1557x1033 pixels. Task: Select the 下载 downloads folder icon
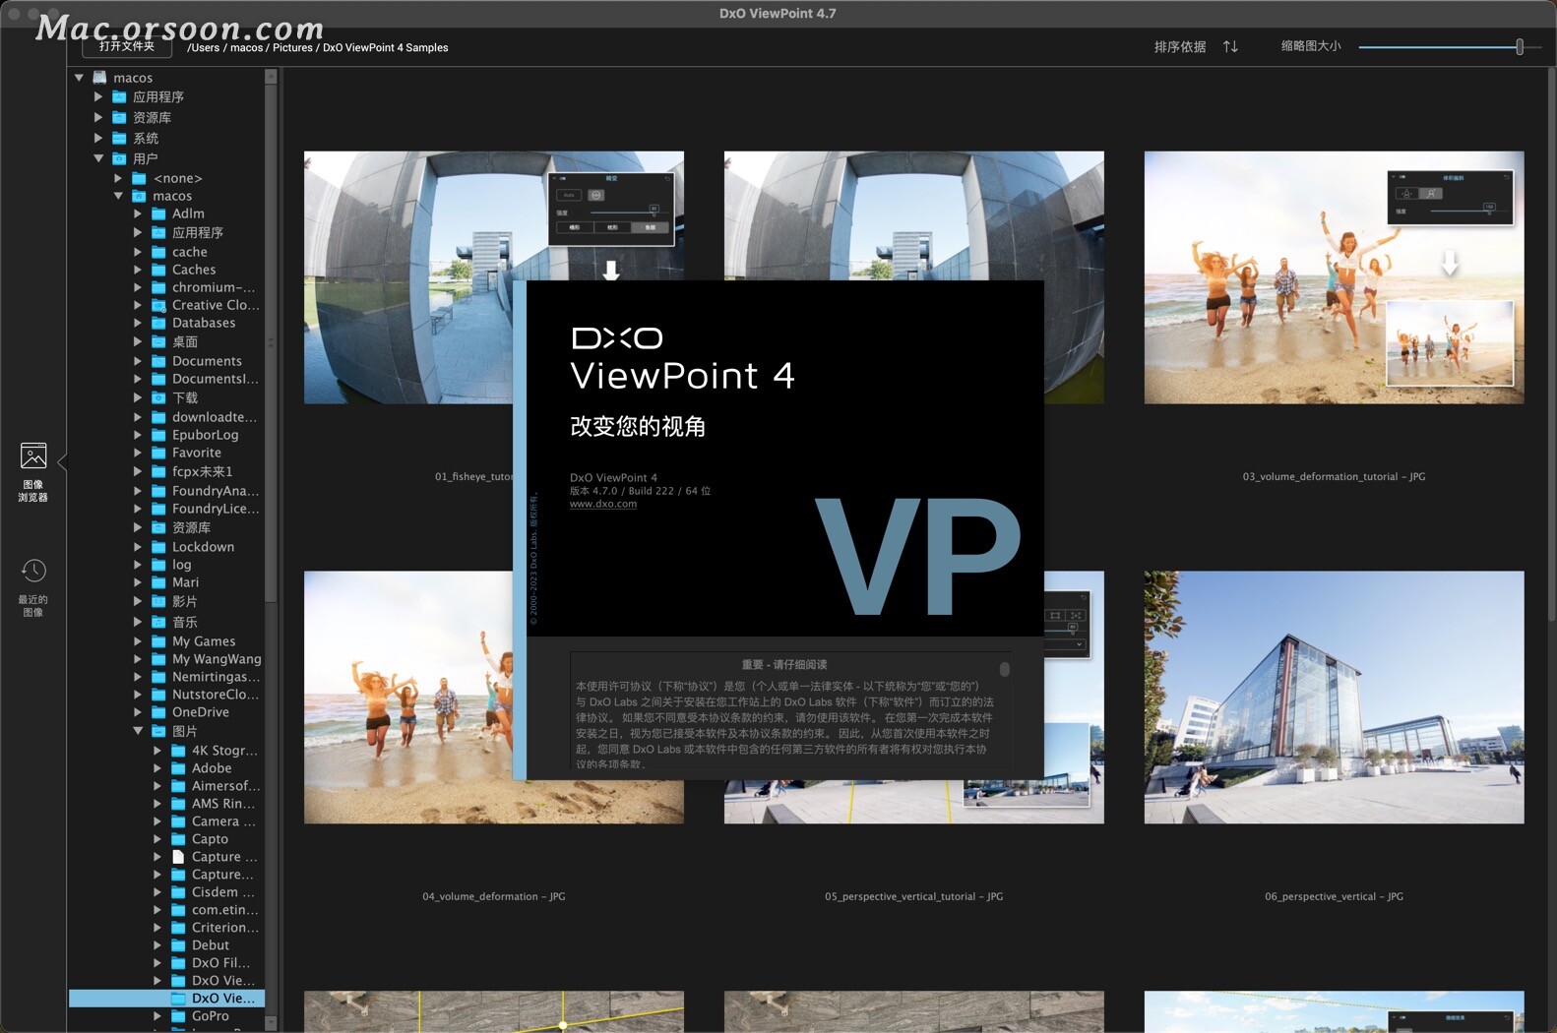coord(158,397)
